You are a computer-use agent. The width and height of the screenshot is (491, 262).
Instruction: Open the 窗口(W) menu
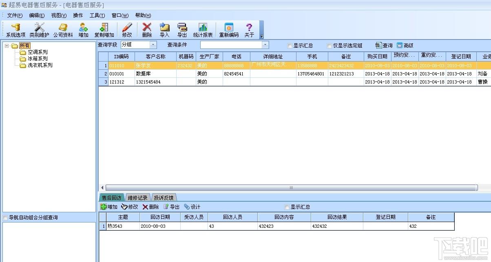click(120, 15)
